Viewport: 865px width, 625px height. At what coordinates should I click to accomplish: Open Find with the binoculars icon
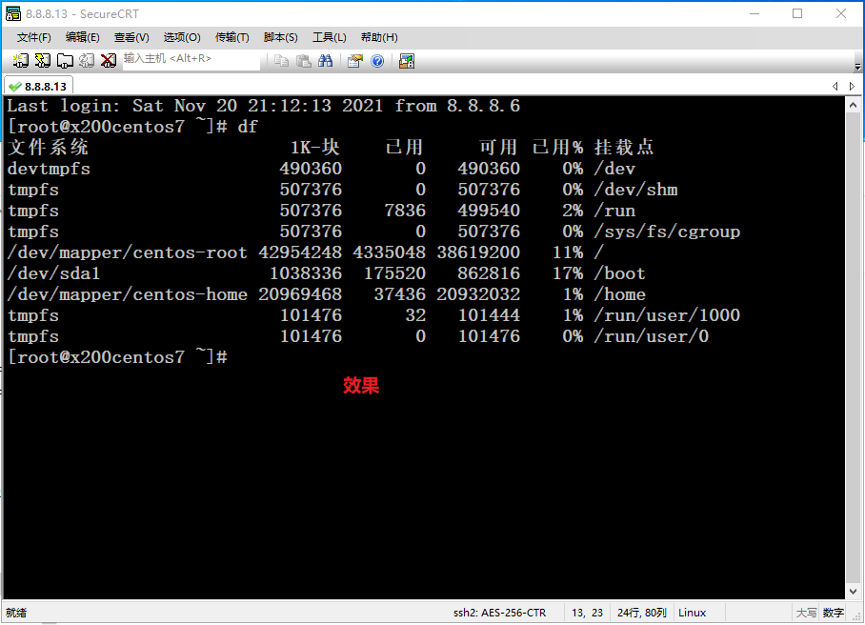point(326,61)
